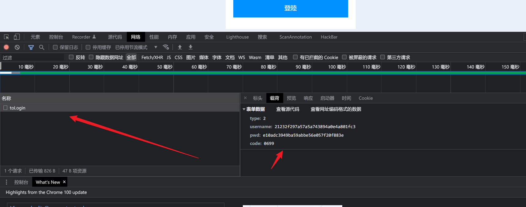Viewport: 526px width, 207px height.
Task: Tick 有已拦截的 Cookie checkbox
Action: click(295, 57)
